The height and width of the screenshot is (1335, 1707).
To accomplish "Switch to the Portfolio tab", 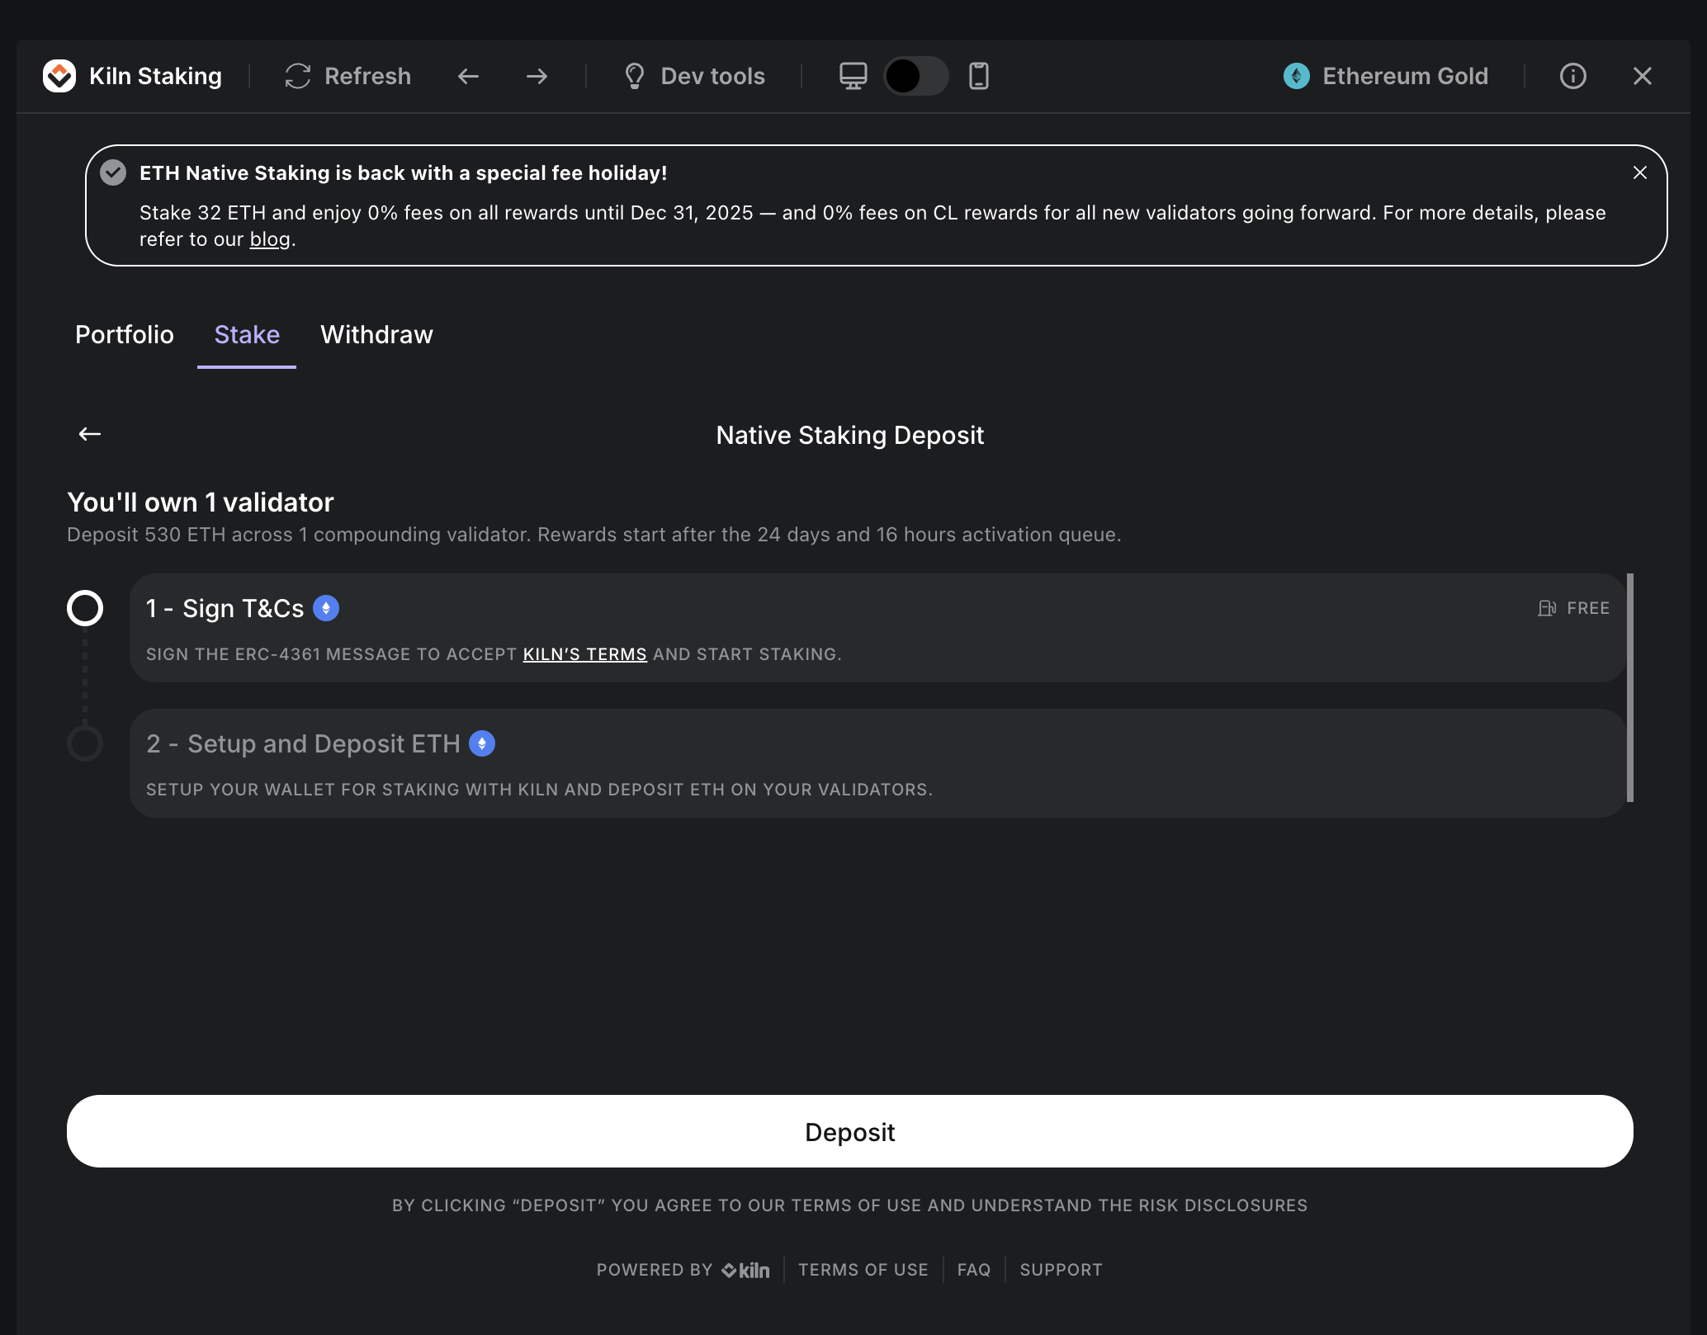I will pyautogui.click(x=125, y=334).
